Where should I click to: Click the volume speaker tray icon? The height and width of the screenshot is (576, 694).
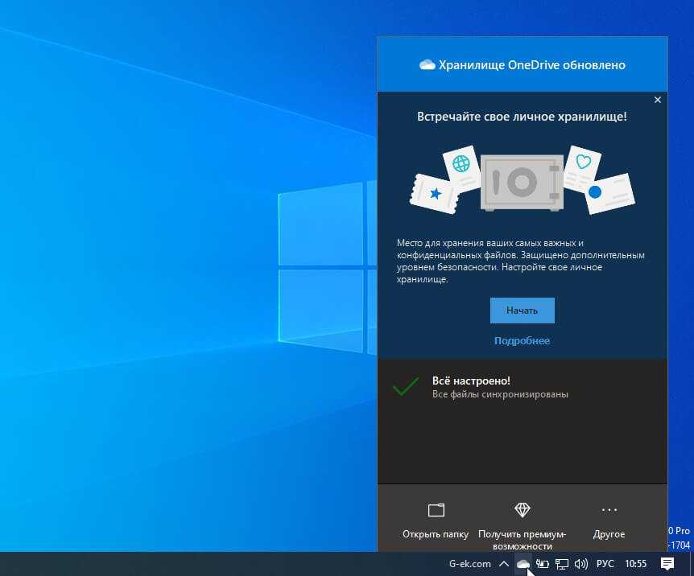click(580, 564)
